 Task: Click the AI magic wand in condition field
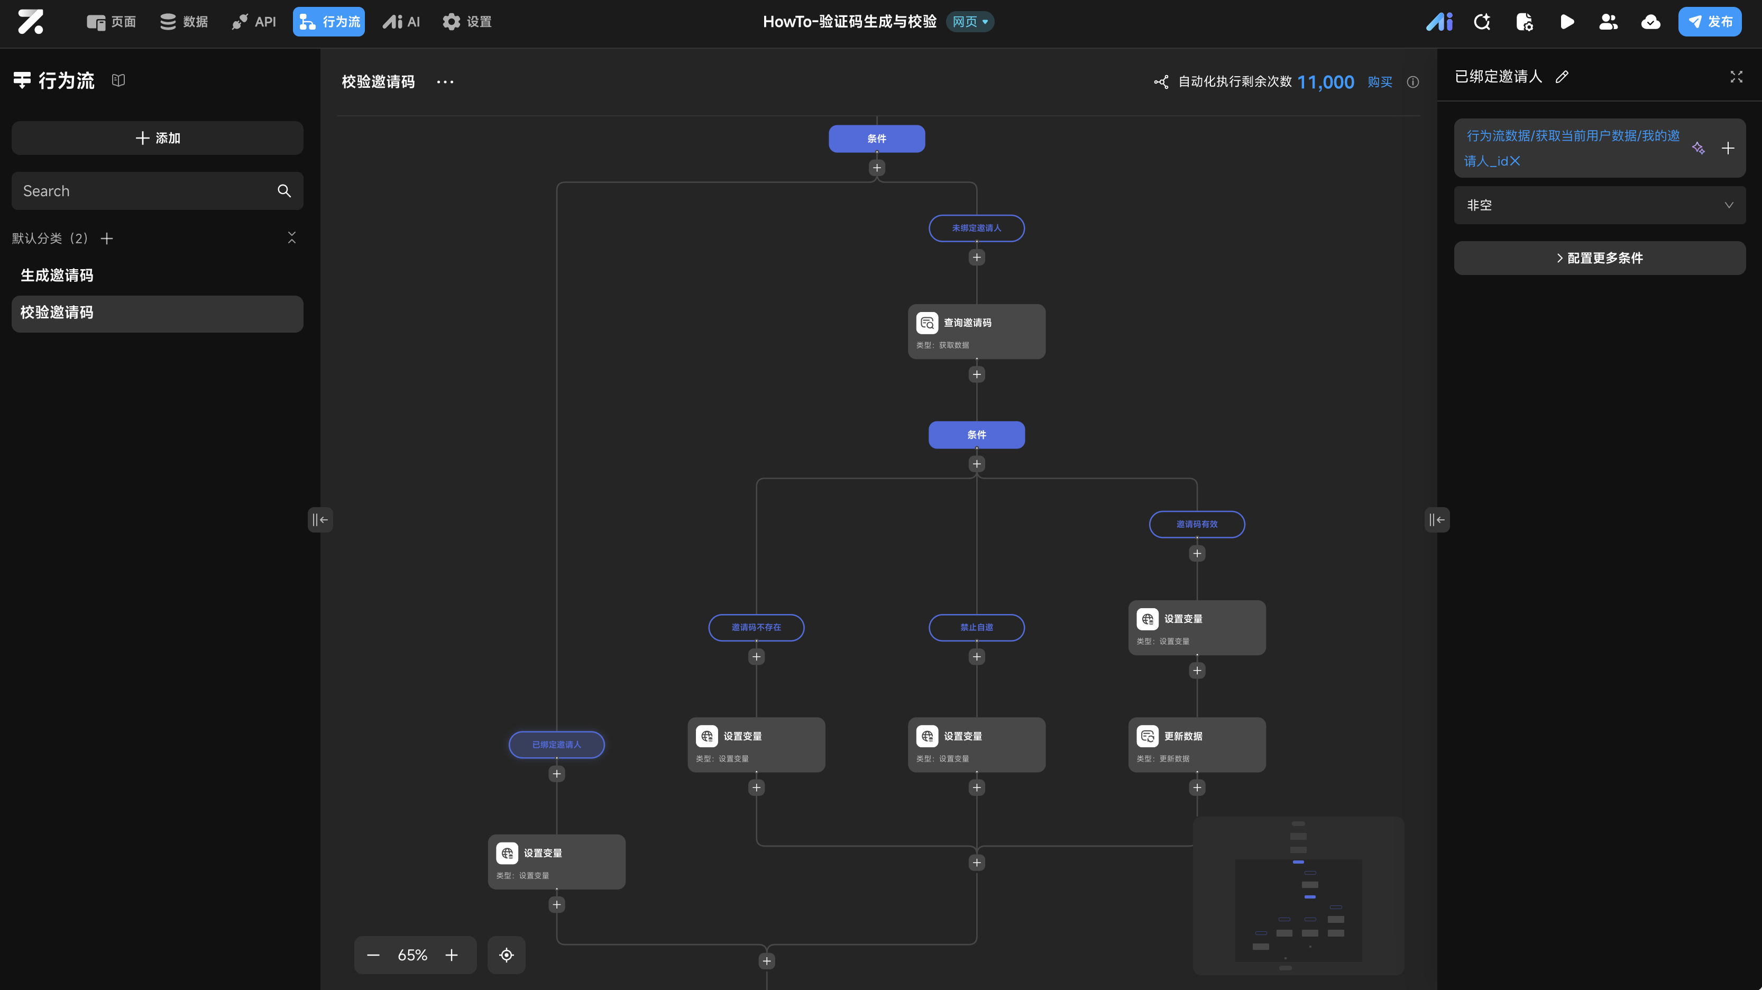(x=1699, y=148)
